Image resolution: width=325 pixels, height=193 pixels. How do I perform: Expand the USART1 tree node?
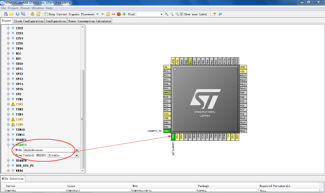pyautogui.click(x=8, y=140)
